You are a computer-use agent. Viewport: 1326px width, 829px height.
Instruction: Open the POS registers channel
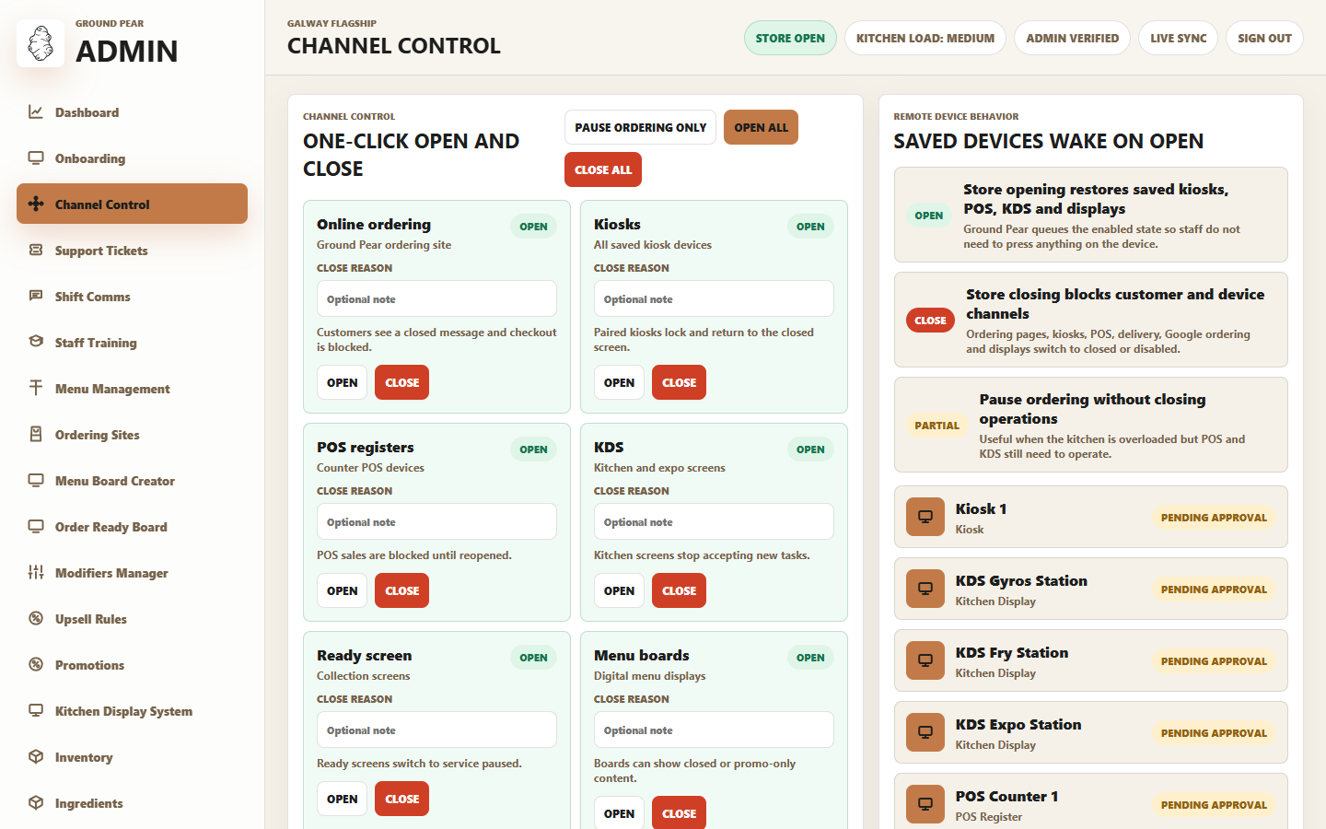click(x=343, y=590)
